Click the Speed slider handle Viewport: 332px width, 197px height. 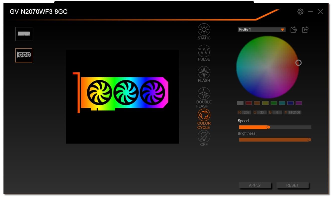point(268,127)
